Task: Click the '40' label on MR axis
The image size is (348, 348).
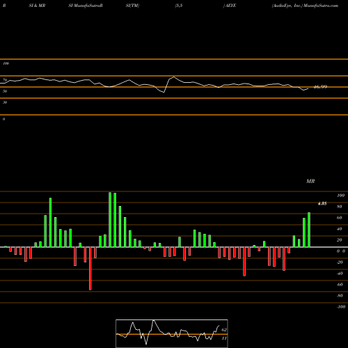Action: coord(340,229)
